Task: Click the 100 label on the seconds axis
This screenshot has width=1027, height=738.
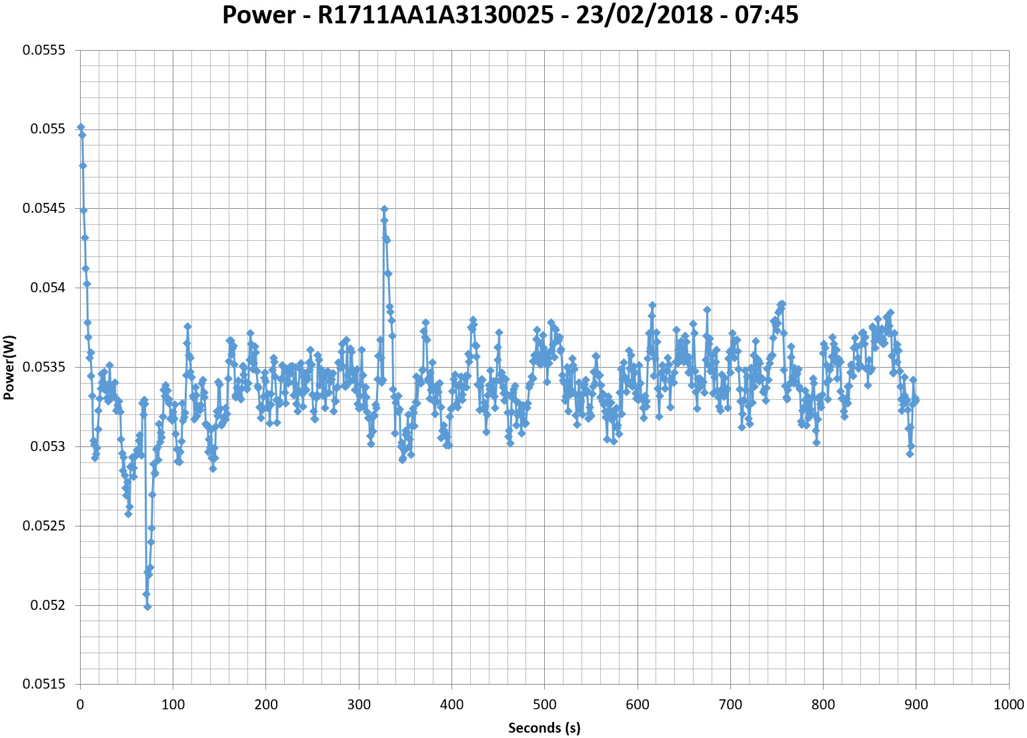Action: [173, 705]
